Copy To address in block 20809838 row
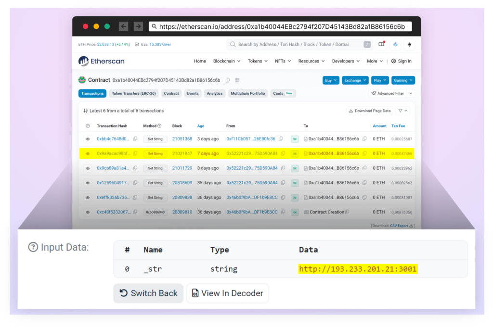 pyautogui.click(x=364, y=197)
